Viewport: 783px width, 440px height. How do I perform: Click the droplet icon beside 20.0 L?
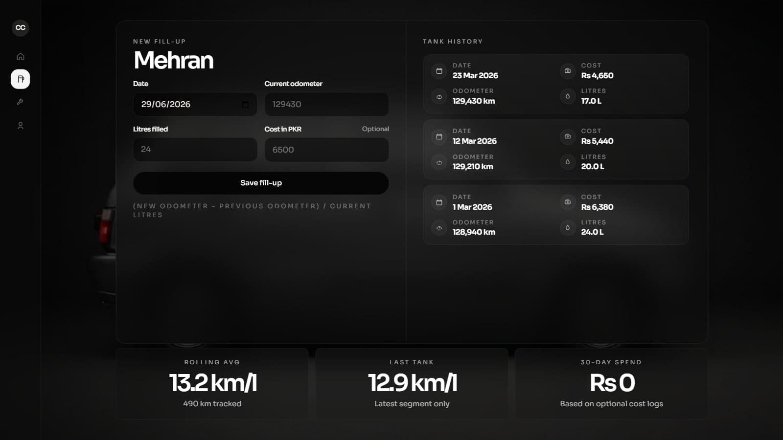(568, 162)
